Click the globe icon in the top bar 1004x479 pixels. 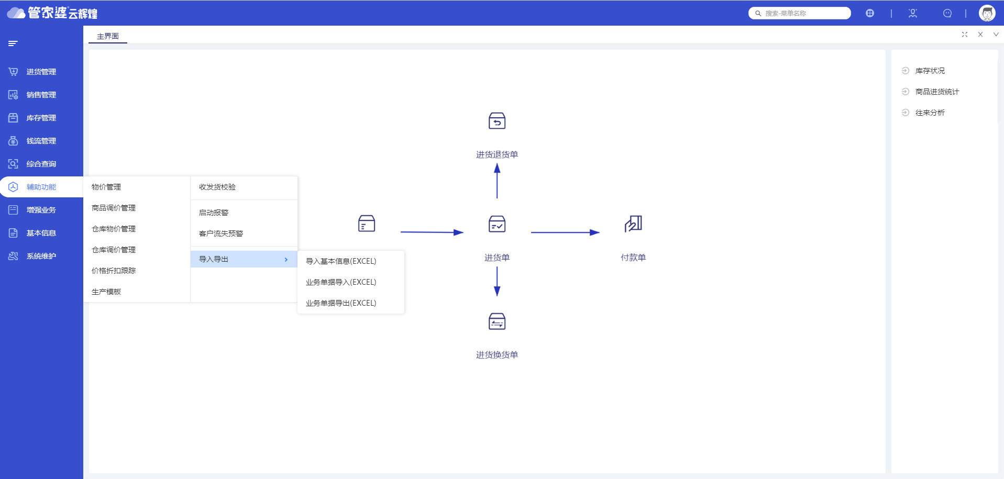[x=869, y=13]
